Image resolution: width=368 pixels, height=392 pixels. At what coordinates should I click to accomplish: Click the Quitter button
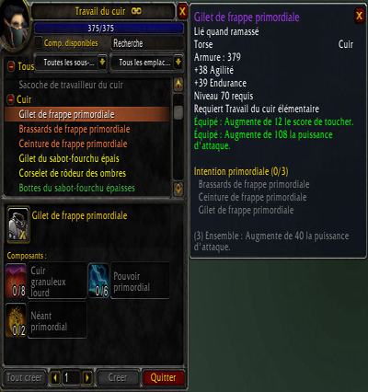tap(163, 377)
